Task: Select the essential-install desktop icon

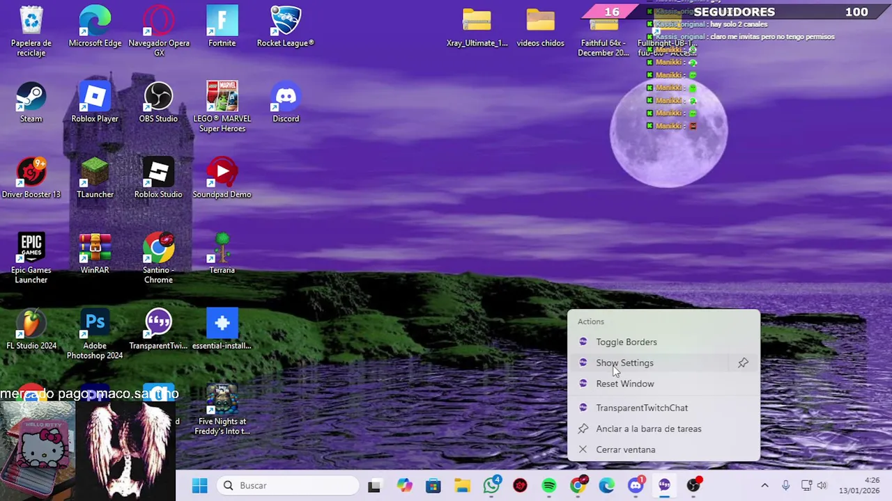Action: (222, 330)
